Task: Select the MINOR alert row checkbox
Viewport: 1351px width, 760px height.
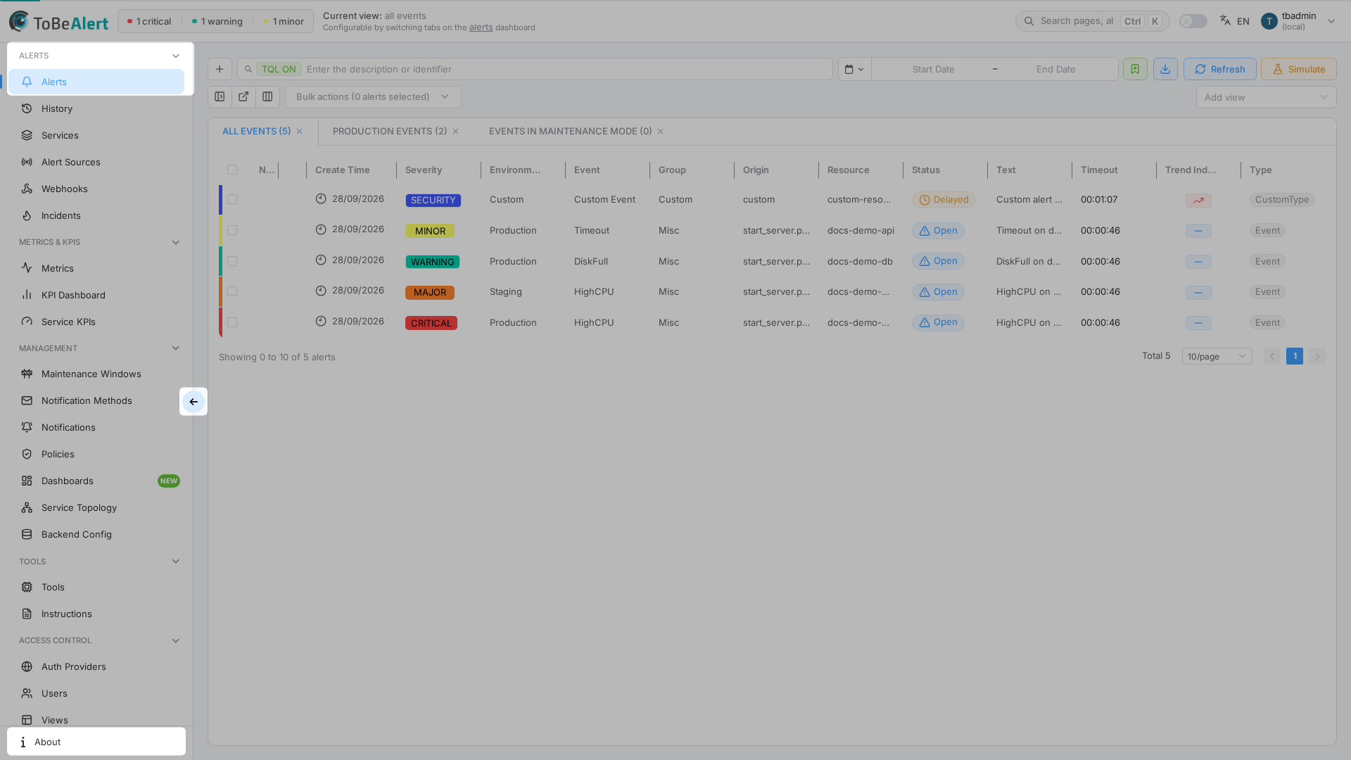Action: coord(232,231)
